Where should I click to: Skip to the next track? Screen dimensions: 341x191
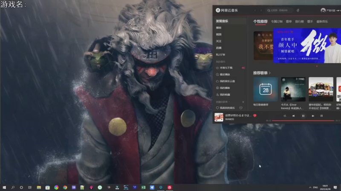coord(313,116)
